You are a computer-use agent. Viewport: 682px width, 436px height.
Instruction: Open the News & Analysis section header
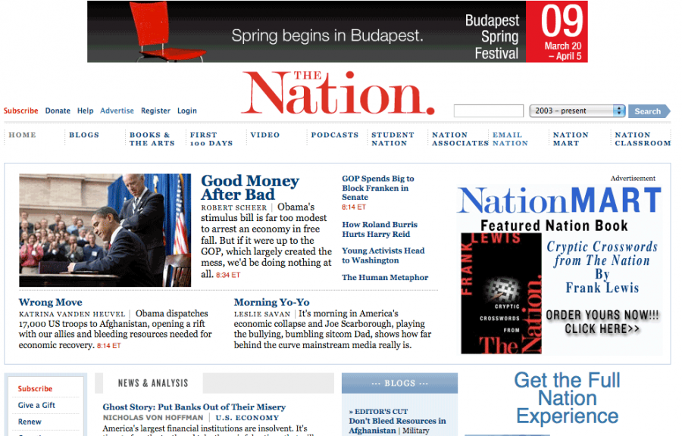click(153, 383)
